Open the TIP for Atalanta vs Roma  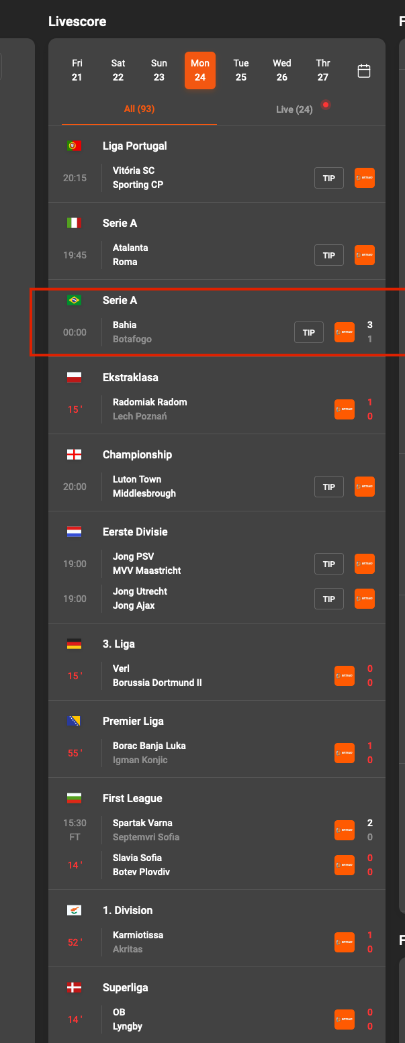328,254
